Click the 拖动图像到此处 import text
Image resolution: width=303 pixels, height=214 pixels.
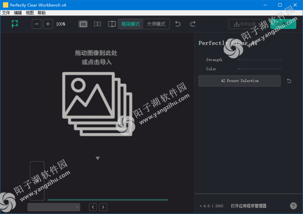tap(96, 53)
